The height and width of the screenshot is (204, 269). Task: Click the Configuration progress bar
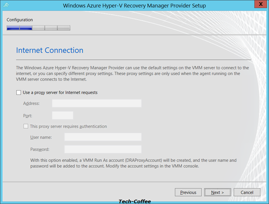(x=38, y=28)
